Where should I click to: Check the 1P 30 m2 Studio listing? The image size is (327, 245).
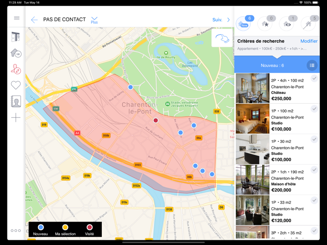[x=314, y=139]
